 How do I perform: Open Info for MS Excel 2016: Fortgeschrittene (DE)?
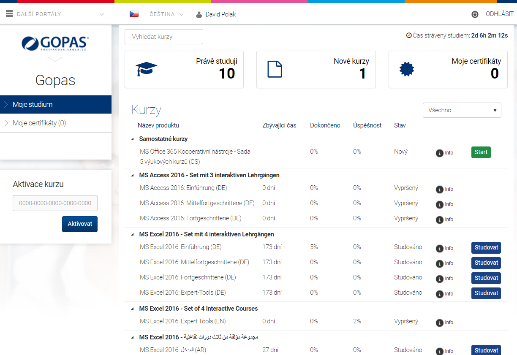pos(444,279)
